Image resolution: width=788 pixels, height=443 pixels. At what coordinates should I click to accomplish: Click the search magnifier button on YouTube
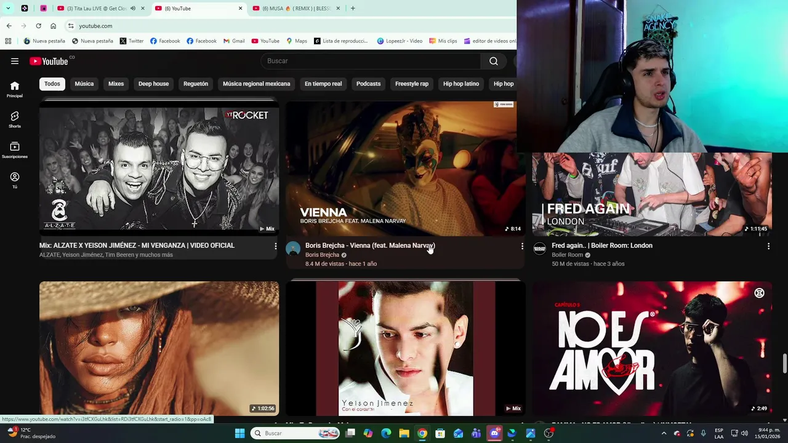click(x=494, y=61)
